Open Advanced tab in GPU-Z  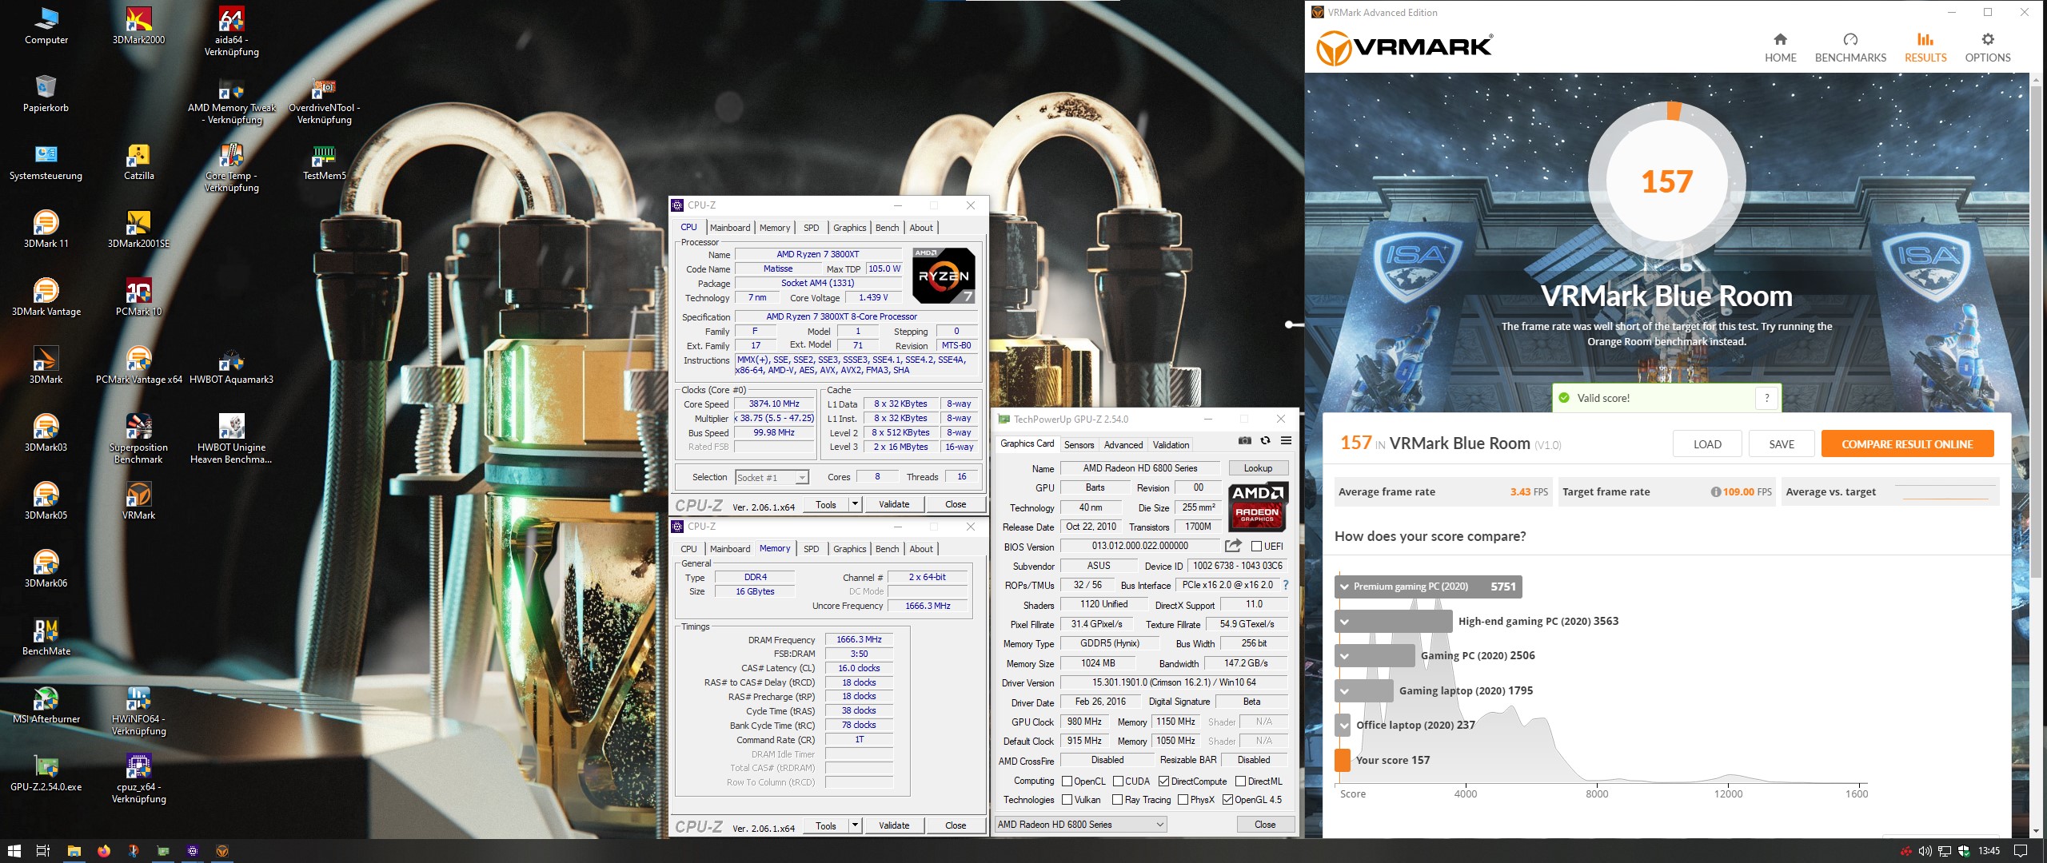point(1123,445)
